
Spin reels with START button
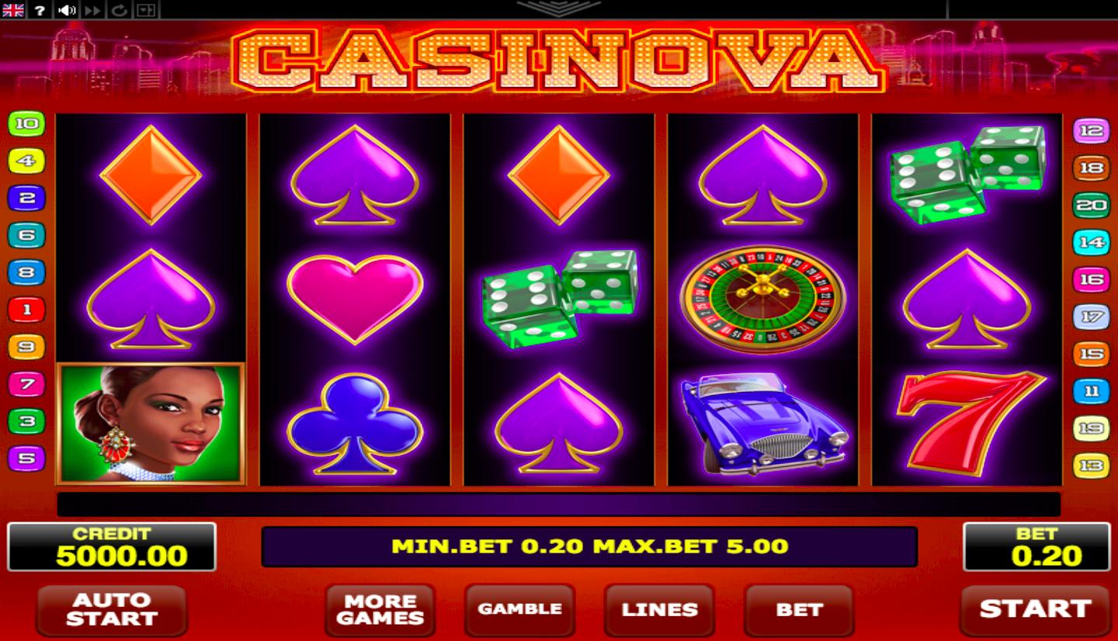[x=1036, y=610]
